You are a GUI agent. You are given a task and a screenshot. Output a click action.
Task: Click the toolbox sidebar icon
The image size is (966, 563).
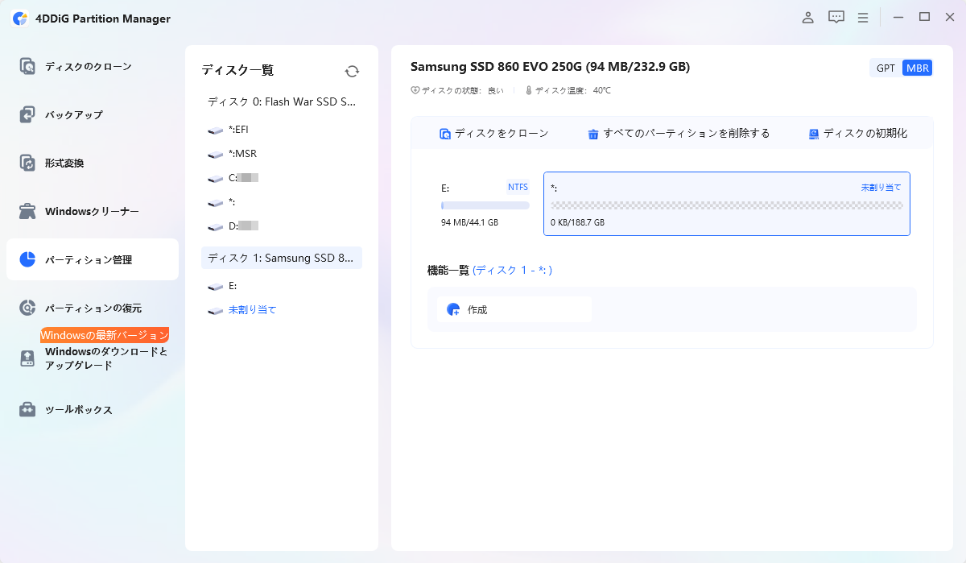pyautogui.click(x=28, y=409)
